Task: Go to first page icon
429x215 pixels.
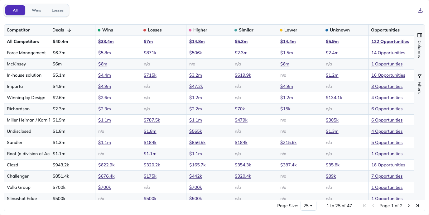Action: point(364,206)
